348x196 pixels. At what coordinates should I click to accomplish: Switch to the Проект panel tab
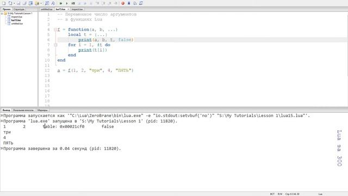[x=7, y=9]
